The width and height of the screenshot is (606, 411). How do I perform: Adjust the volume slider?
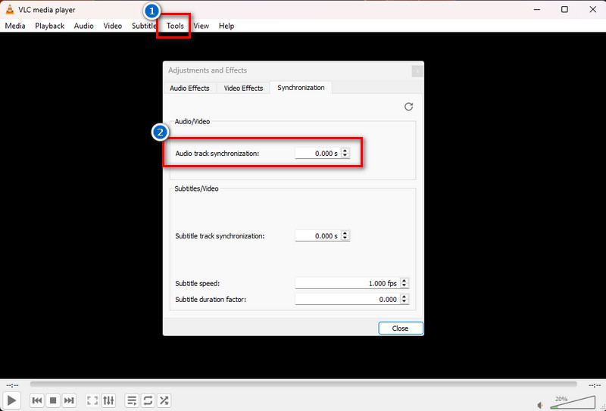point(573,403)
